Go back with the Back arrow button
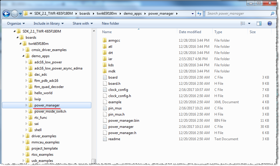This screenshot has height=166, width=280. tap(6, 13)
